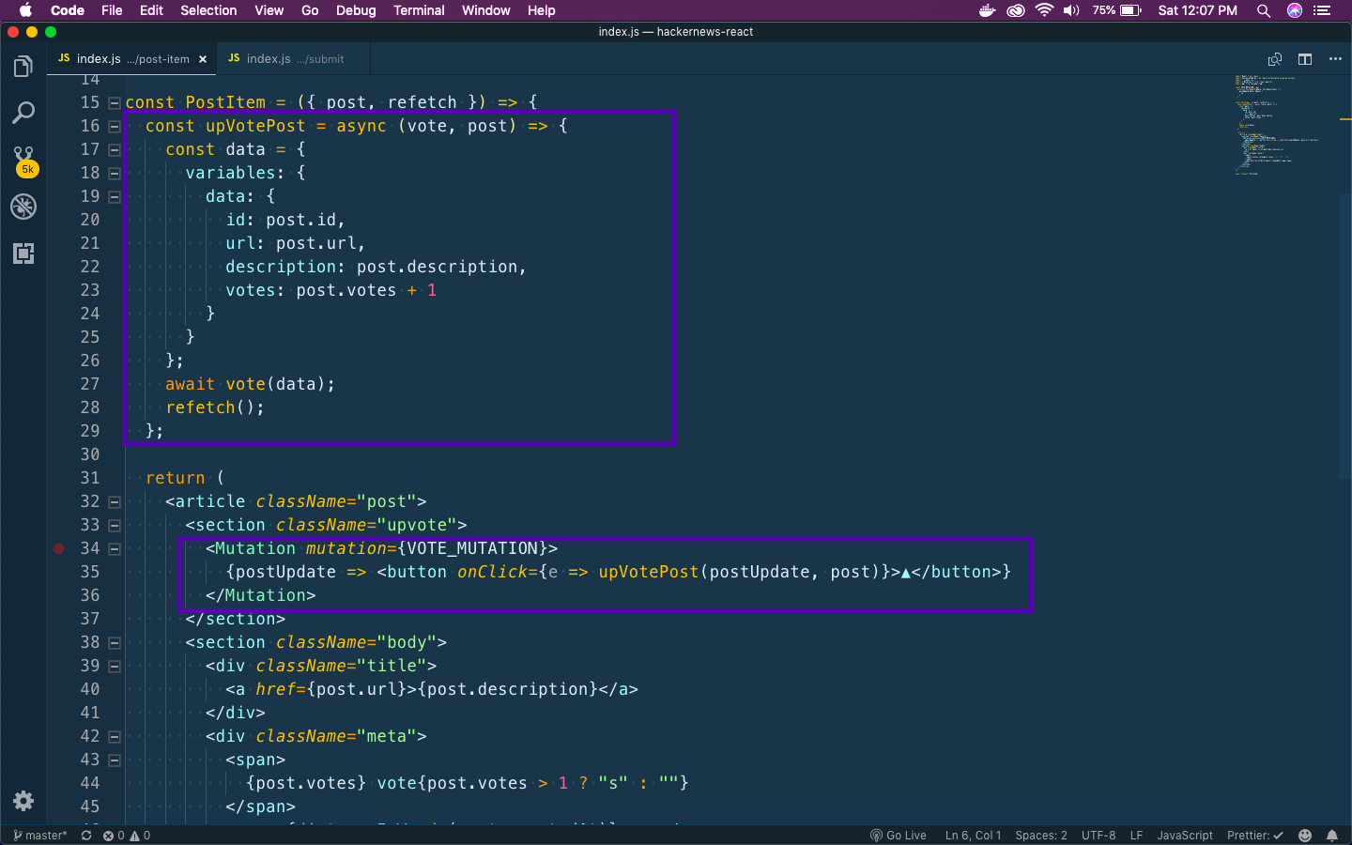This screenshot has width=1352, height=845.
Task: Open the Wi-Fi menu bar icon
Action: (x=1044, y=10)
